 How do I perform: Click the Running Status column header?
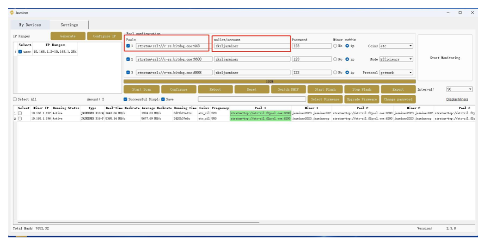click(x=66, y=108)
